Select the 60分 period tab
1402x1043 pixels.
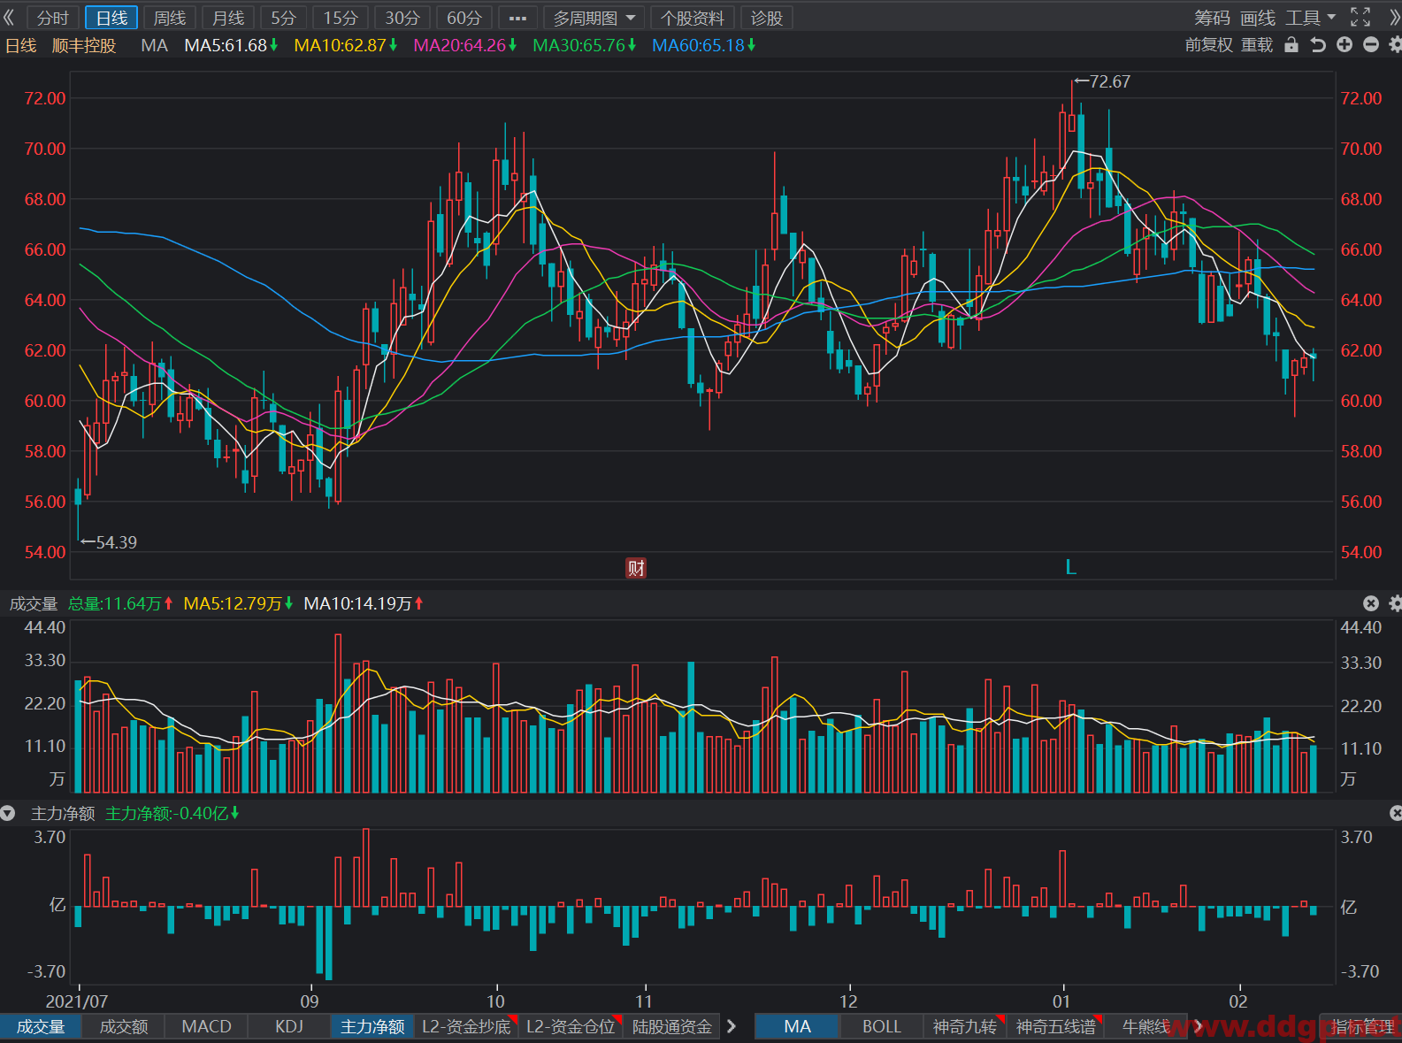tap(464, 18)
